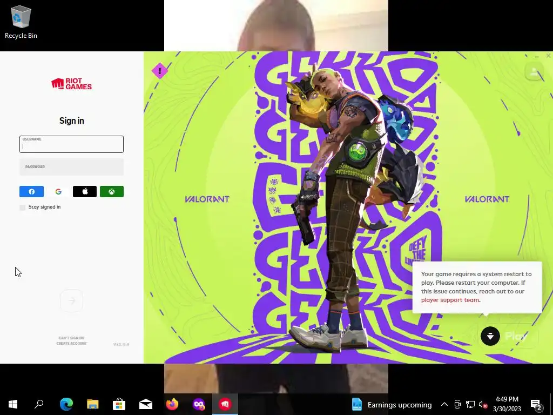
Task: Click the Meet Now tray icon
Action: click(x=457, y=404)
